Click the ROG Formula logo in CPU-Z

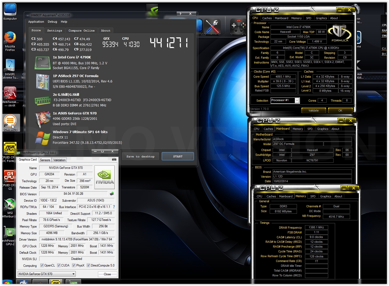340,33
